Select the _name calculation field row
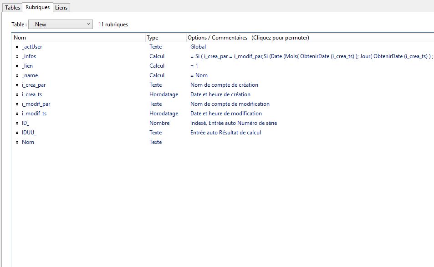The image size is (434, 267). coord(30,75)
